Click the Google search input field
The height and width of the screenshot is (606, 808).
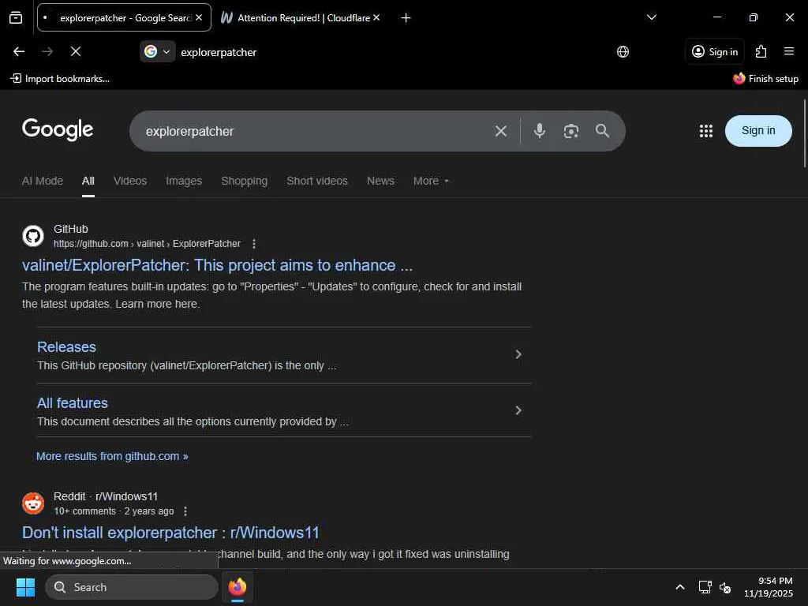316,131
